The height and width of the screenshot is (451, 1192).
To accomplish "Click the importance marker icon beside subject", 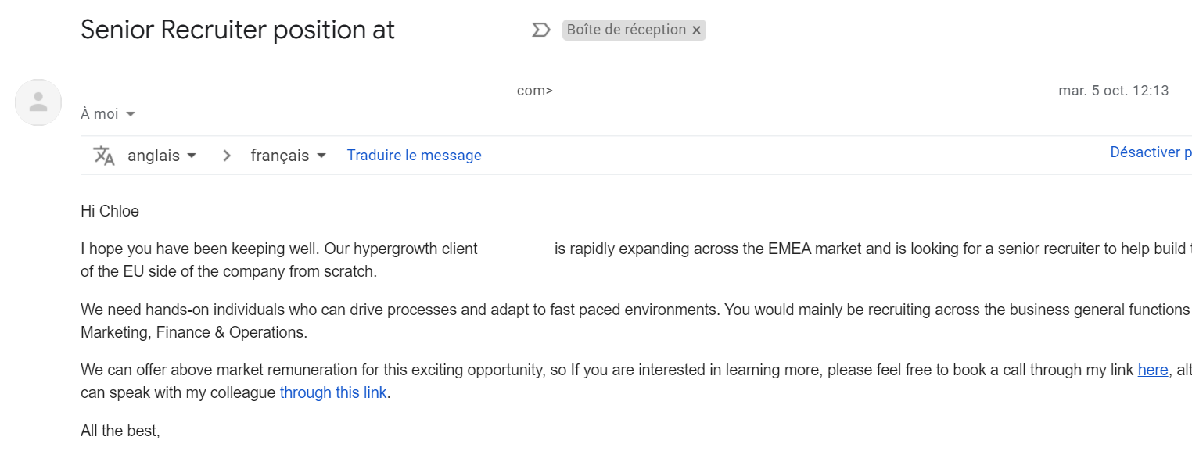I will 540,30.
